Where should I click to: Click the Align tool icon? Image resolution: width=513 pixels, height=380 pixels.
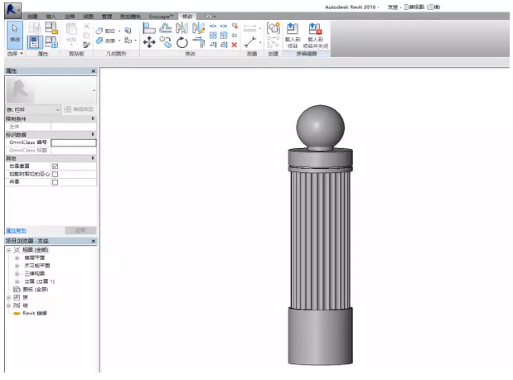(x=149, y=28)
